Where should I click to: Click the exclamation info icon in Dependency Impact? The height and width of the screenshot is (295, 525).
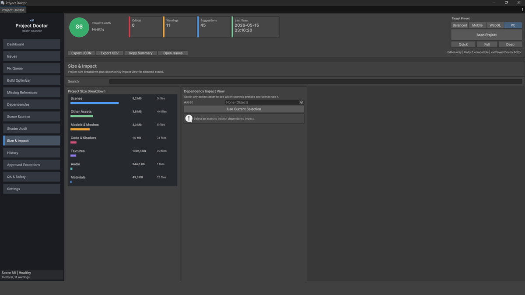coord(189,118)
